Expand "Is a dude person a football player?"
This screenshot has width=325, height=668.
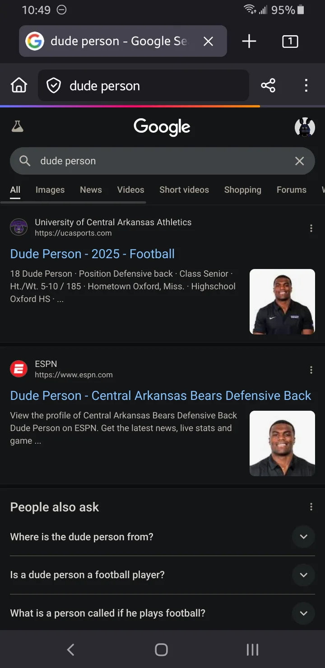303,575
